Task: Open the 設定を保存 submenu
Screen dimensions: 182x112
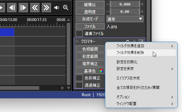Action: click(x=141, y=69)
